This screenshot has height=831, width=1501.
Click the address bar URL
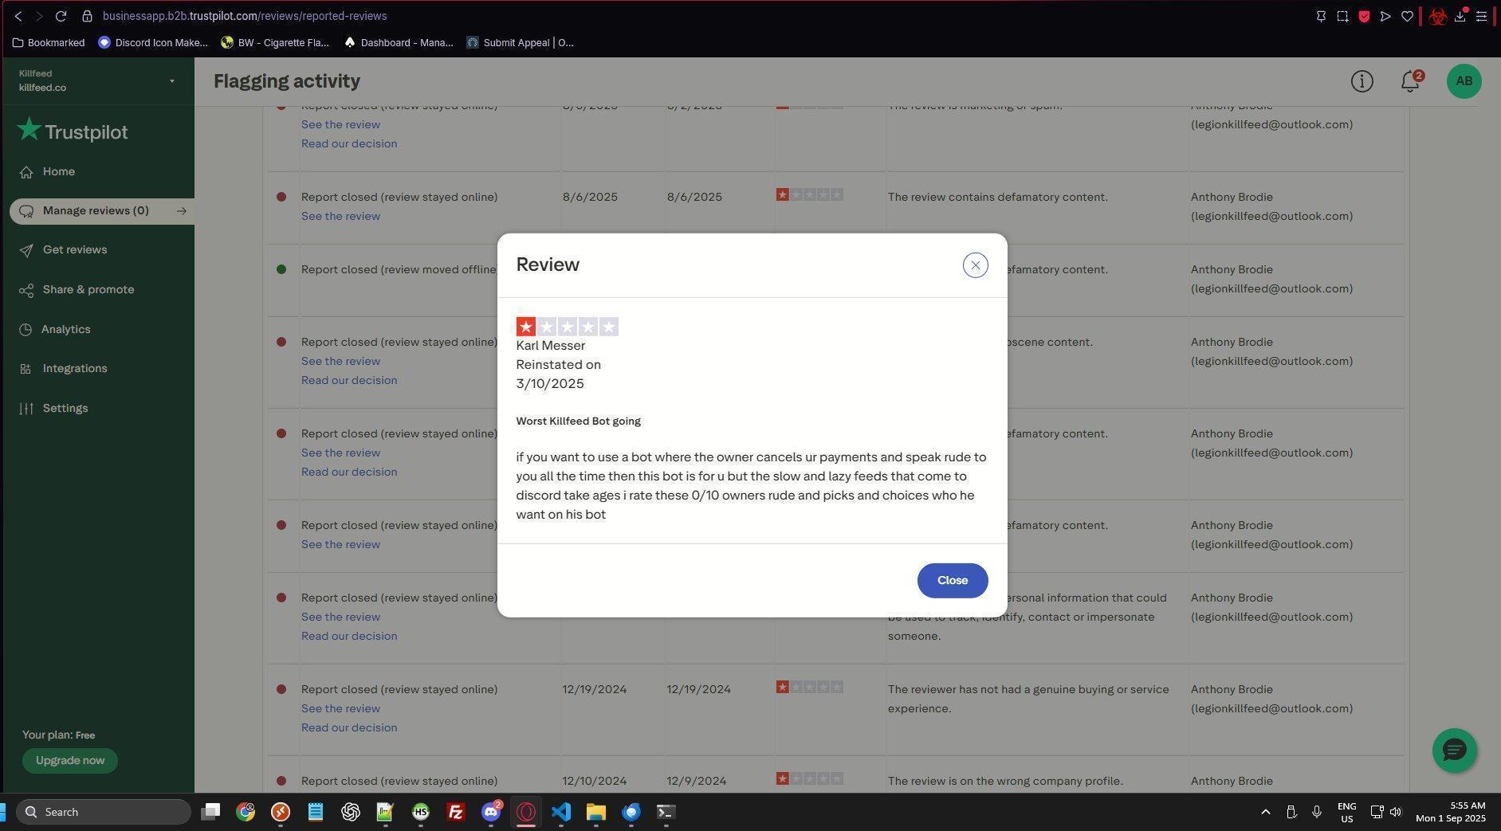[x=244, y=16]
